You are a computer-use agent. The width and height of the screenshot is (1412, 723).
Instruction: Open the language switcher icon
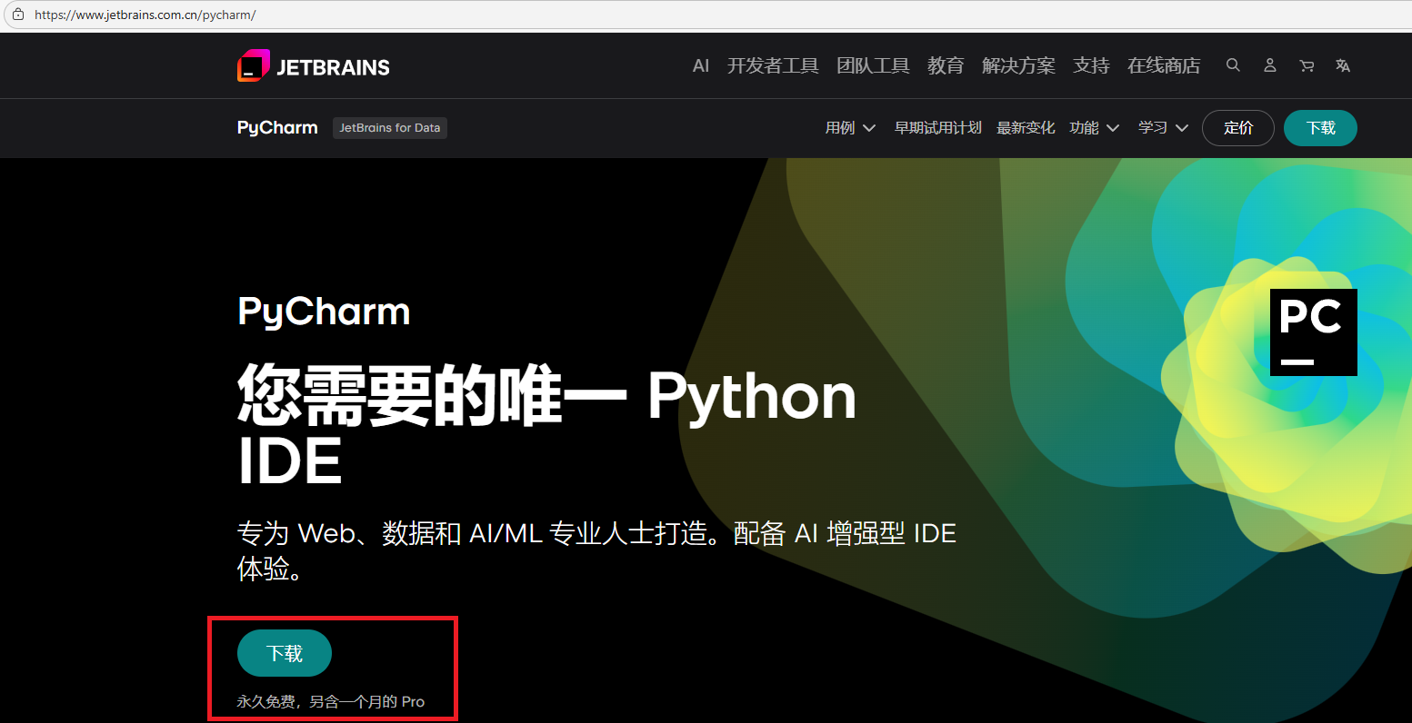[x=1343, y=65]
